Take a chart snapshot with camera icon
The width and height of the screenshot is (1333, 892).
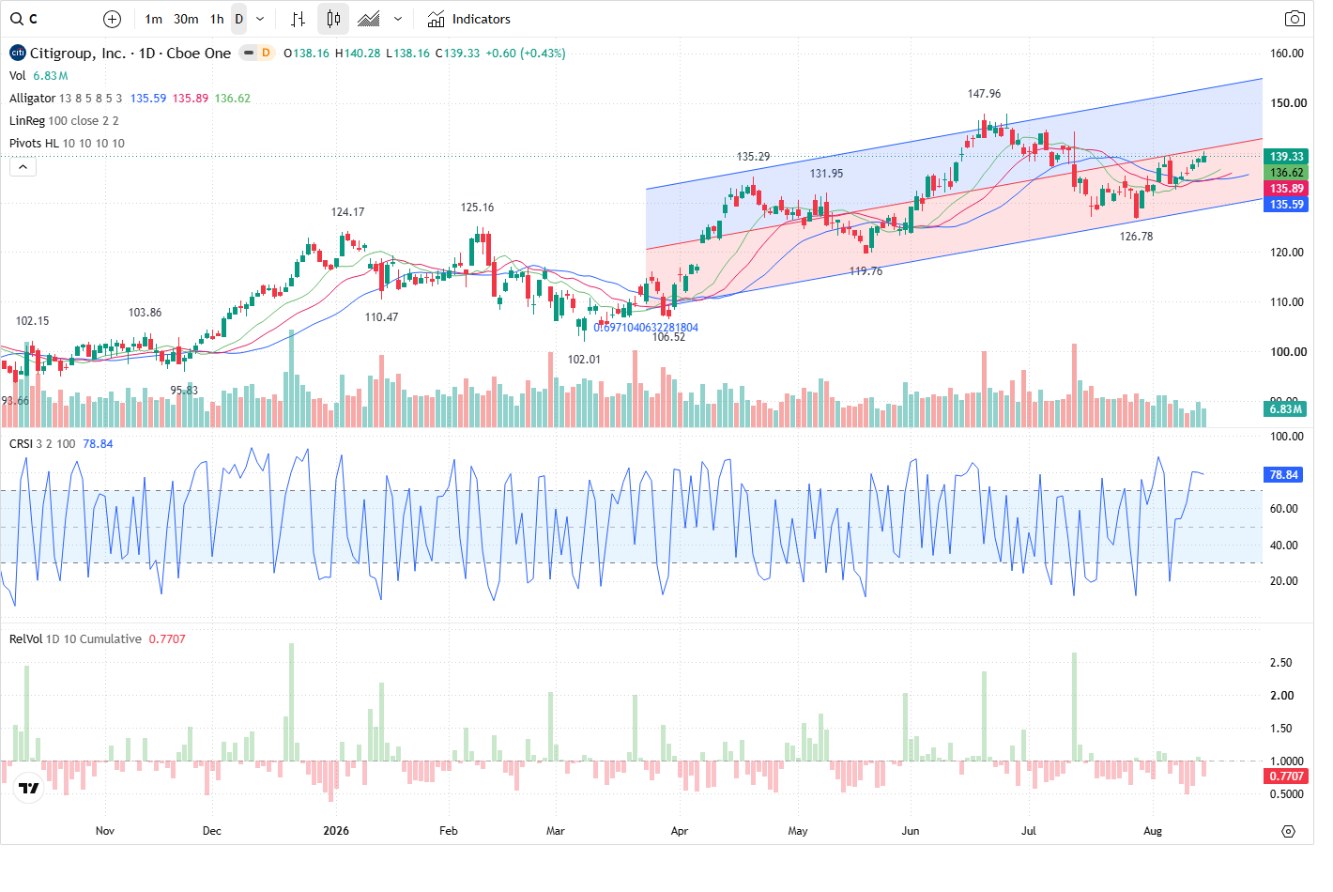[1295, 19]
